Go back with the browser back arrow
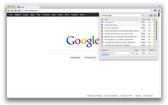 pyautogui.click(x=9, y=10)
